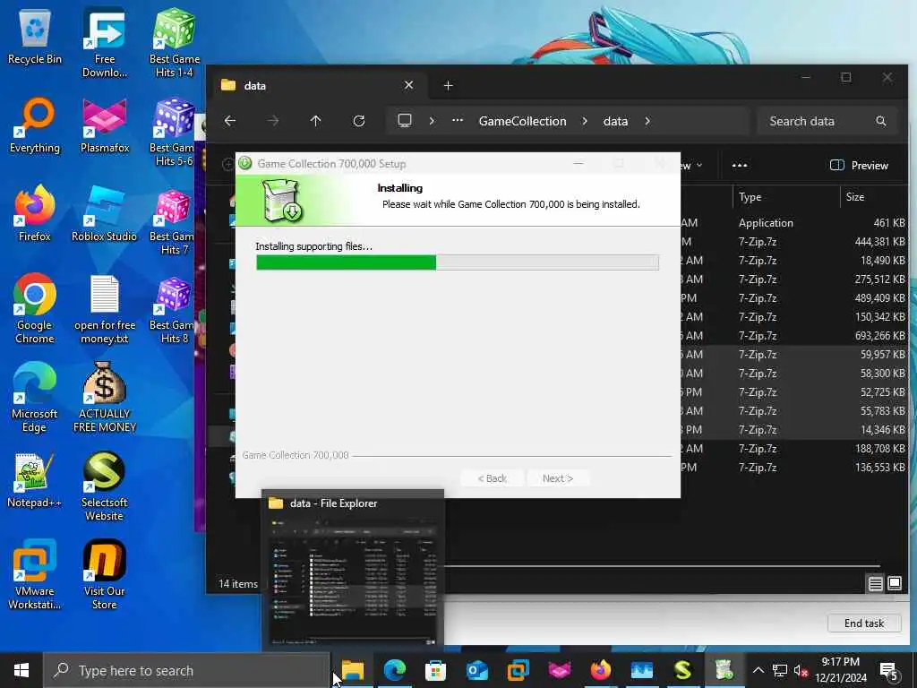Click the installer icon on the taskbar

click(x=724, y=670)
